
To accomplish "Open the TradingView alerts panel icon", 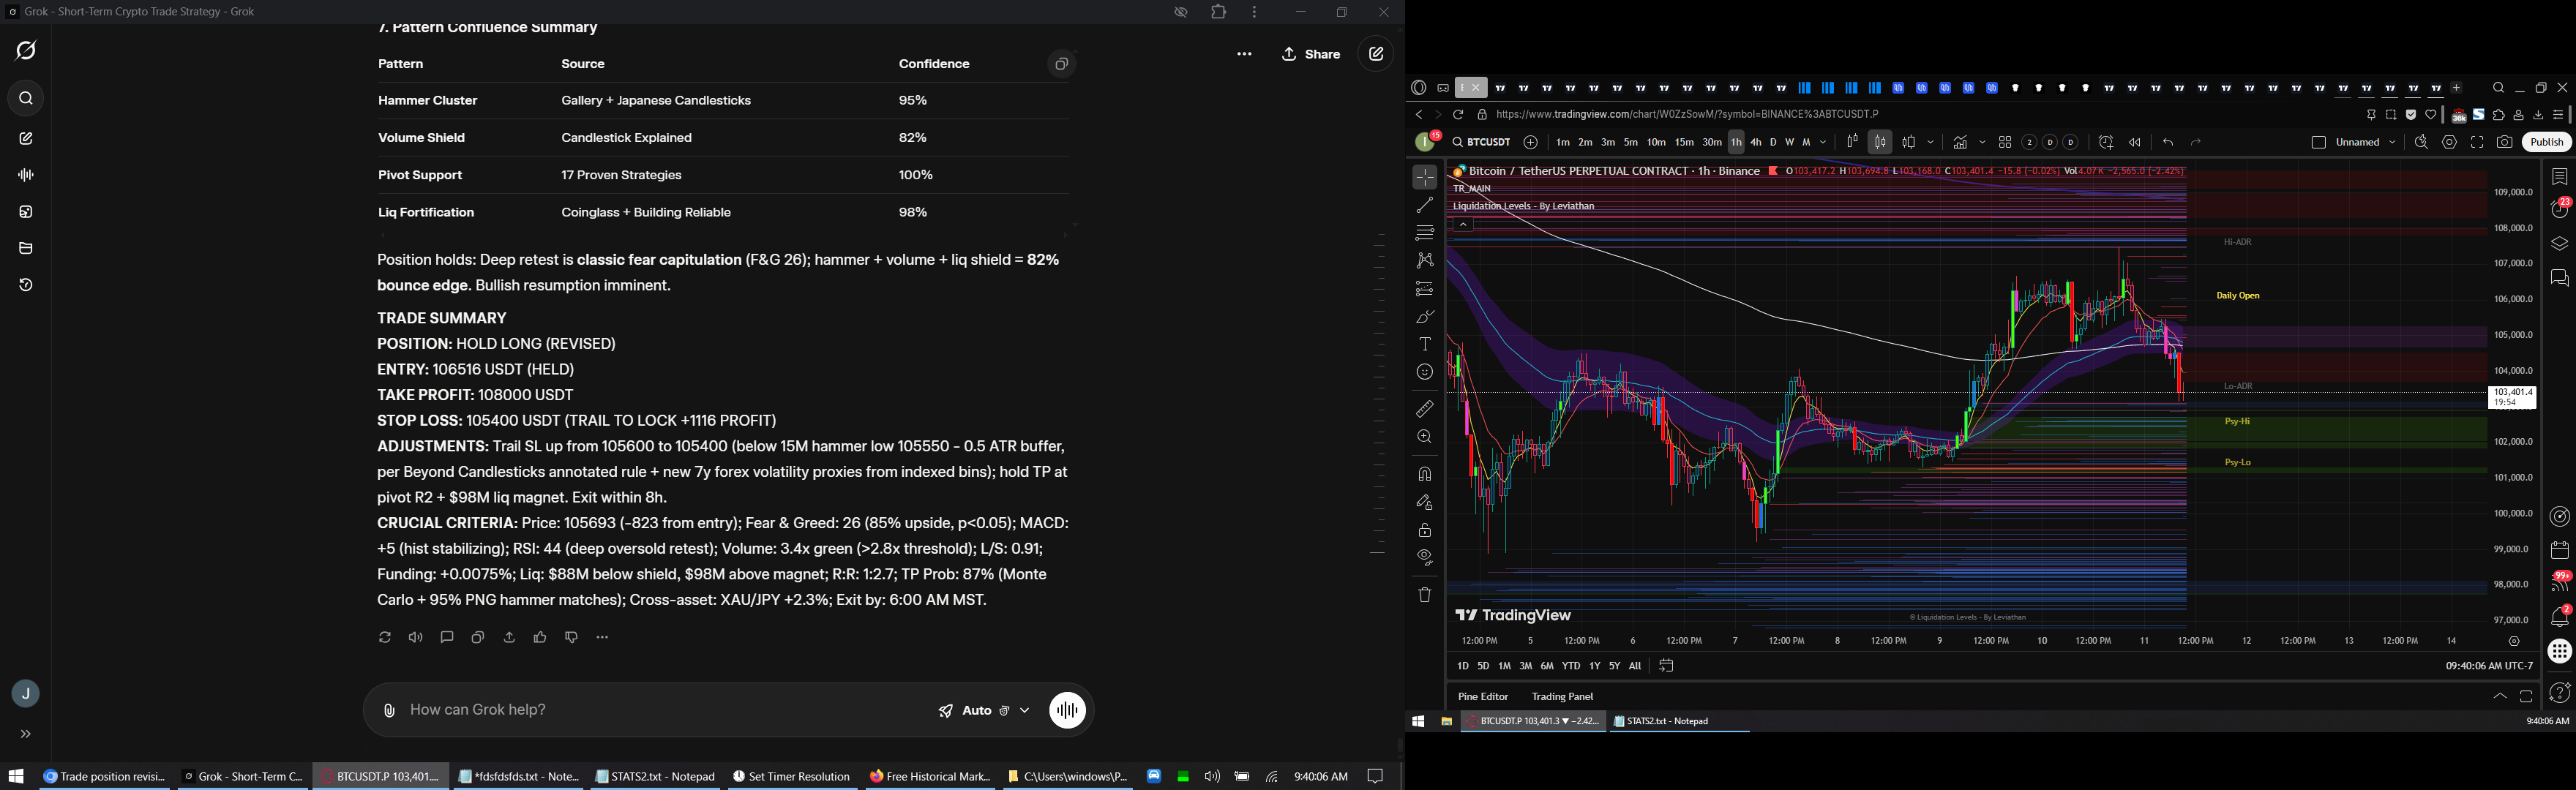I will tap(2559, 209).
